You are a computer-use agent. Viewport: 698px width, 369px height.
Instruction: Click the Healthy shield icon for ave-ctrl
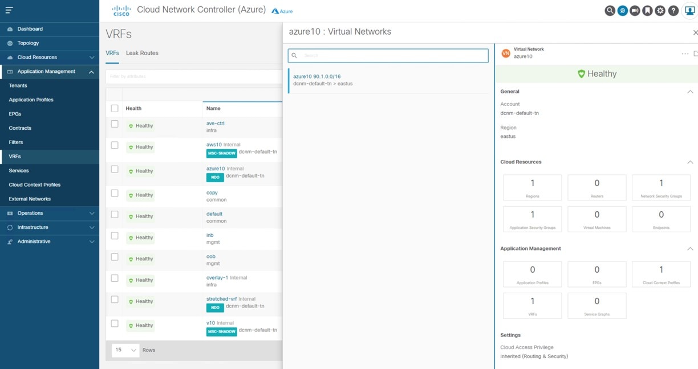pyautogui.click(x=131, y=126)
